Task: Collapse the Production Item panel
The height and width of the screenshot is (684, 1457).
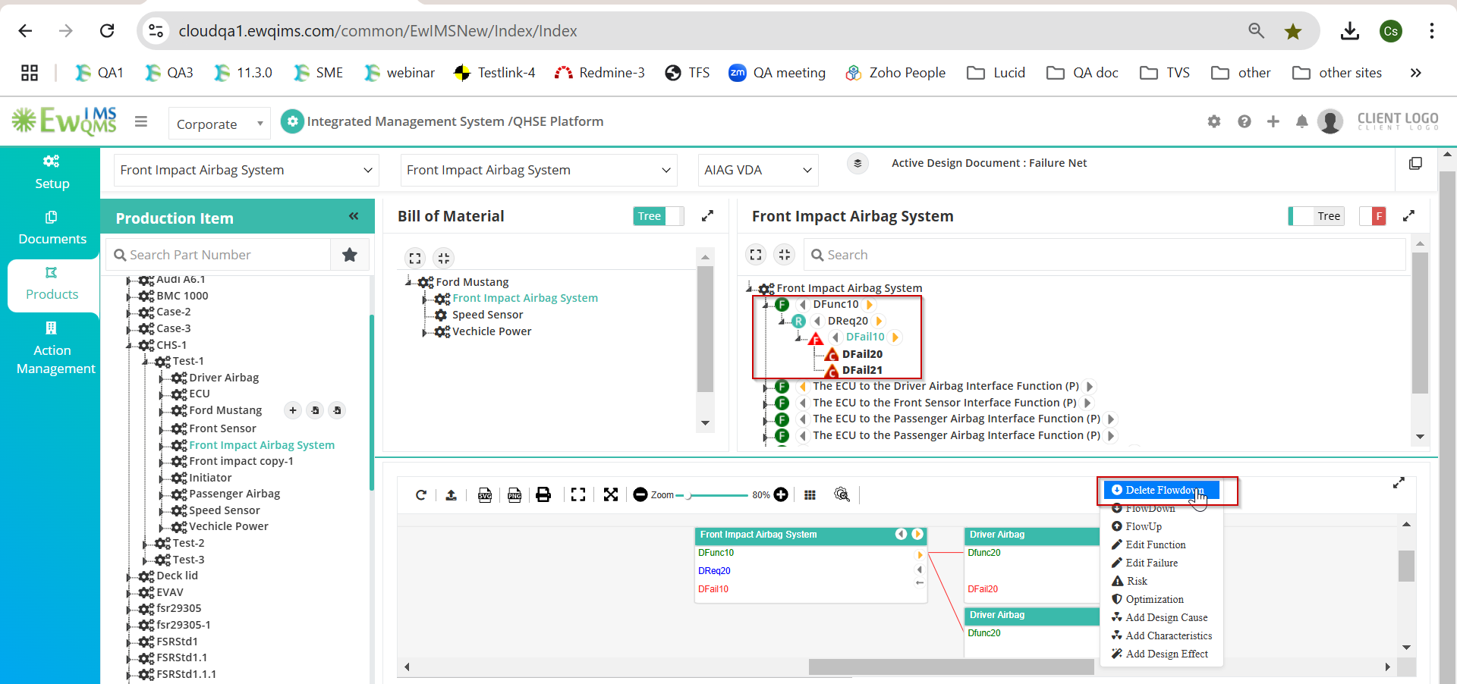Action: [x=354, y=217]
